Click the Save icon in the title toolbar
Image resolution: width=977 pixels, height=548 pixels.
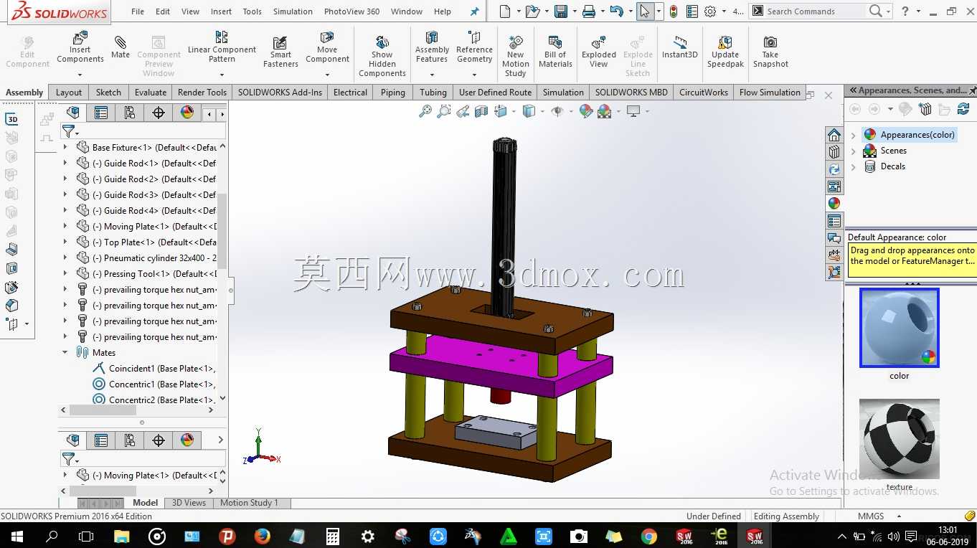561,11
